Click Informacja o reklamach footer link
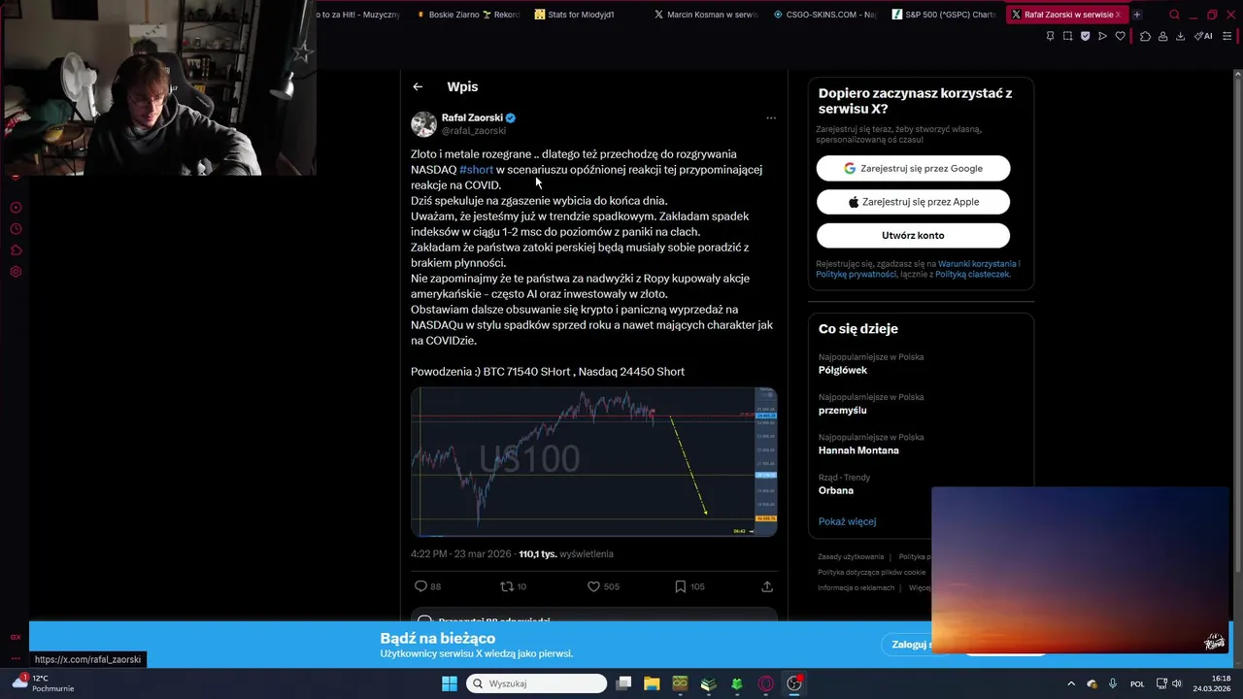Screen dimensions: 1243x699 coord(856,588)
